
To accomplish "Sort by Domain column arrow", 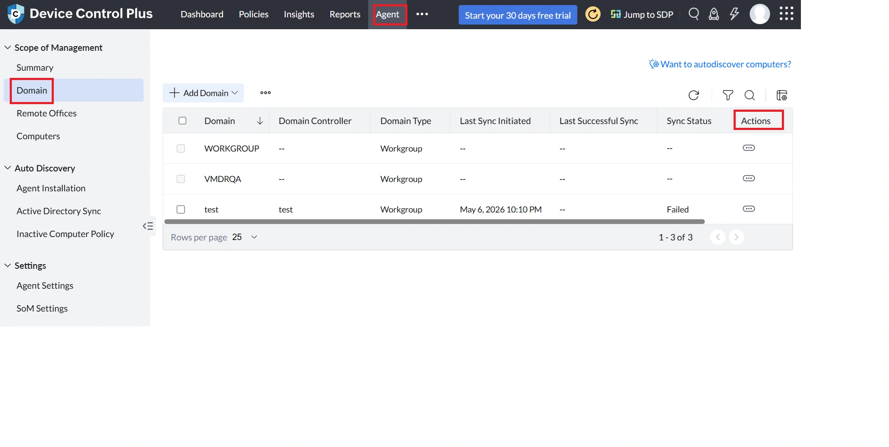I will (x=260, y=121).
